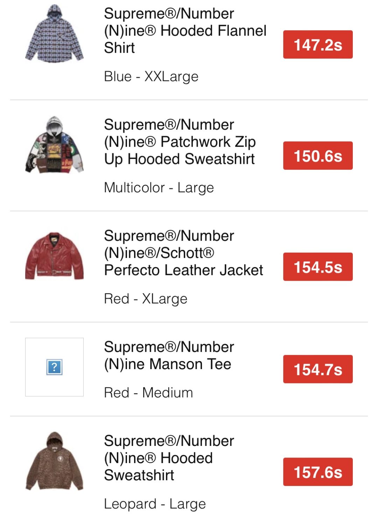Viewport: 378px width, 521px height.
Task: Select the Blue - XXLarge variant text
Action: click(151, 76)
